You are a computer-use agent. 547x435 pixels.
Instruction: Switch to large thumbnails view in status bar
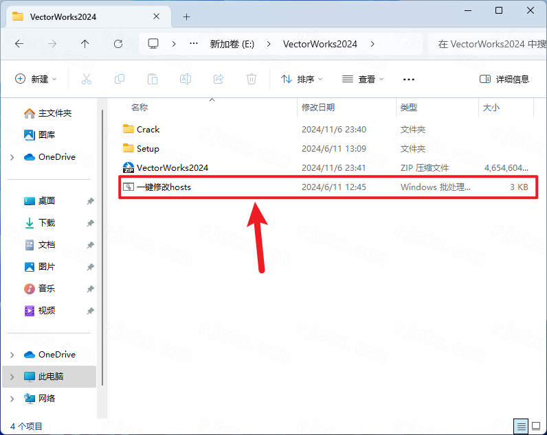point(535,425)
